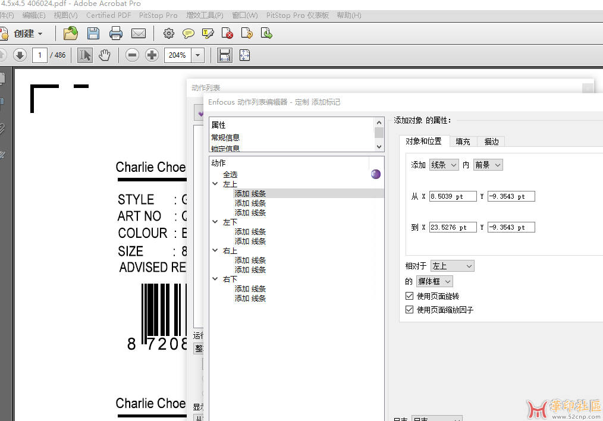Click the page with orange arrow icon
The height and width of the screenshot is (421, 603).
pyautogui.click(x=247, y=33)
